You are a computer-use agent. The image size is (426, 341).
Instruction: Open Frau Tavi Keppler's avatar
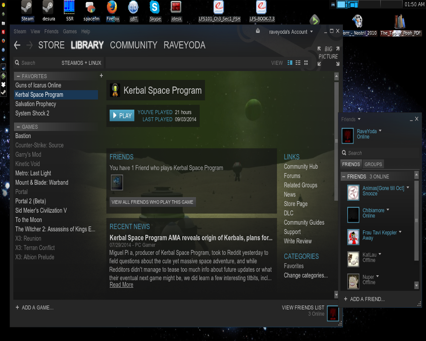pyautogui.click(x=353, y=237)
